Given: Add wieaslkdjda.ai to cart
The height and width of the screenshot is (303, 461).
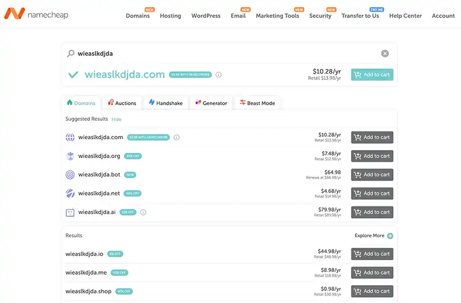Looking at the screenshot, I should coord(372,212).
